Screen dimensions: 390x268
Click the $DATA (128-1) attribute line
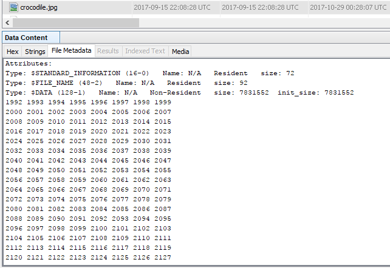pyautogui.click(x=180, y=93)
